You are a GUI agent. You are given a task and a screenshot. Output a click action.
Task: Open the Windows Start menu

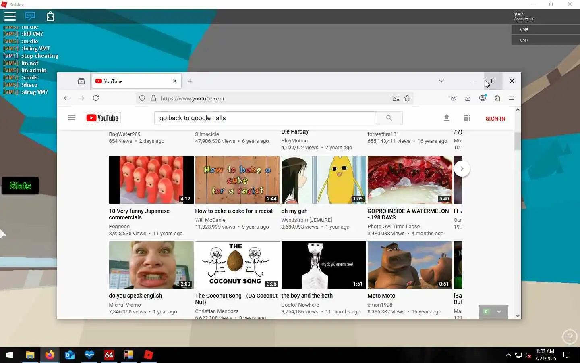pos(10,355)
